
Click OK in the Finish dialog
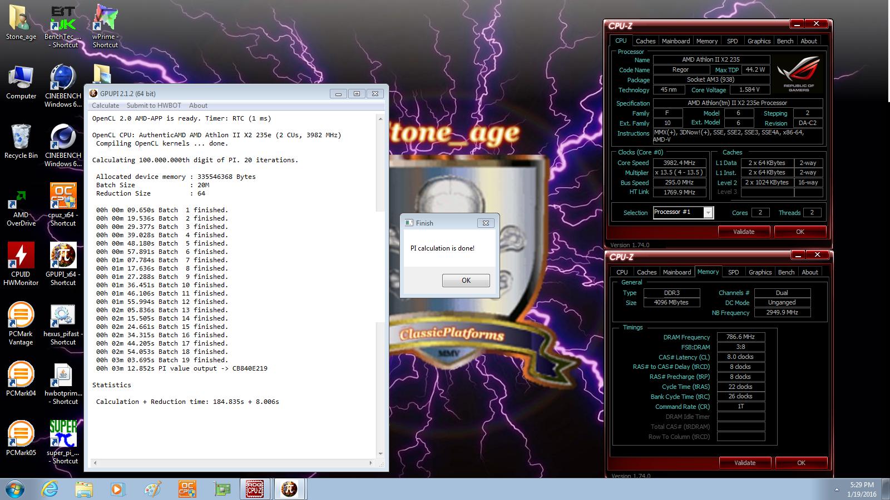(466, 281)
